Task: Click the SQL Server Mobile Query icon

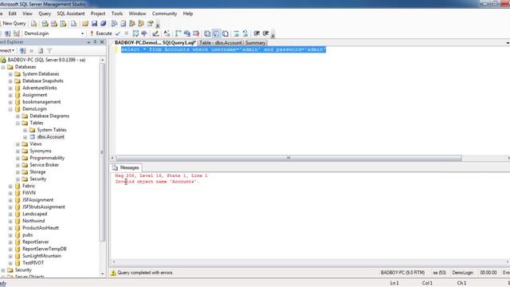Action: tap(74, 24)
